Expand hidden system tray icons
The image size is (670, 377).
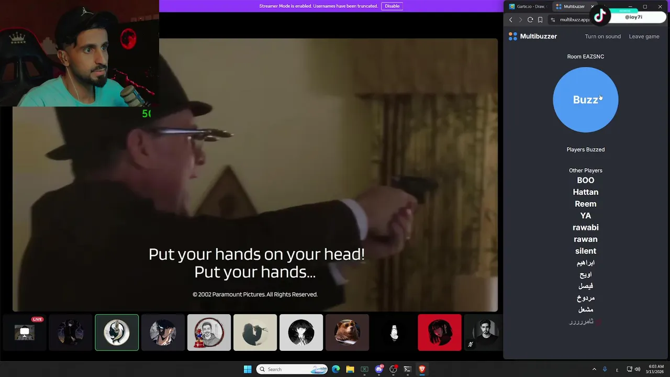coord(594,369)
